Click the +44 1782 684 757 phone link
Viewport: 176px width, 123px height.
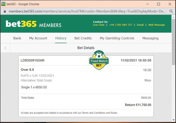coord(121,25)
